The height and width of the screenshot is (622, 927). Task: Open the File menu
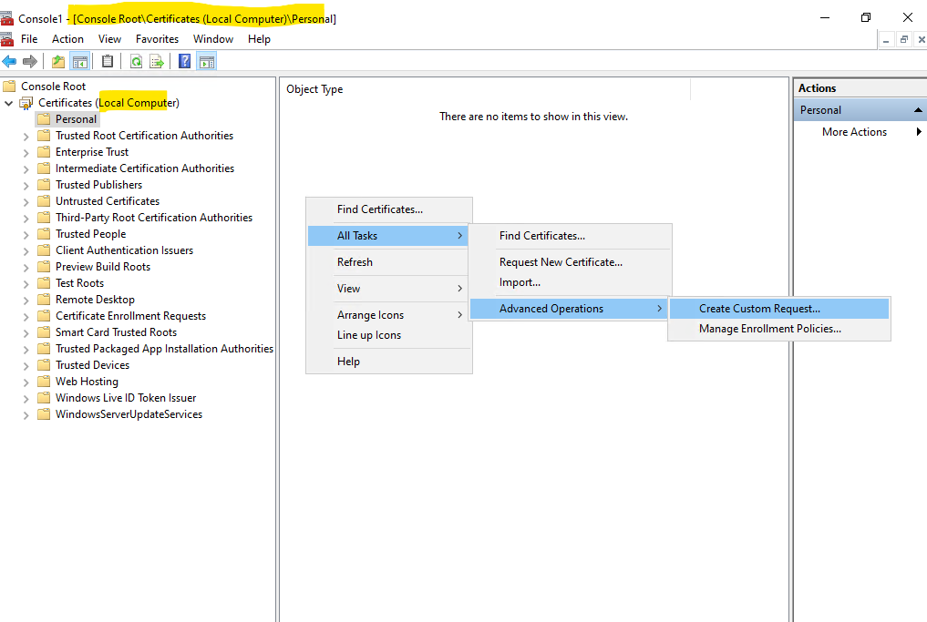(29, 39)
